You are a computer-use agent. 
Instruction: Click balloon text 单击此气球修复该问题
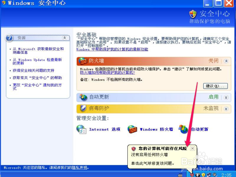coord(153,163)
